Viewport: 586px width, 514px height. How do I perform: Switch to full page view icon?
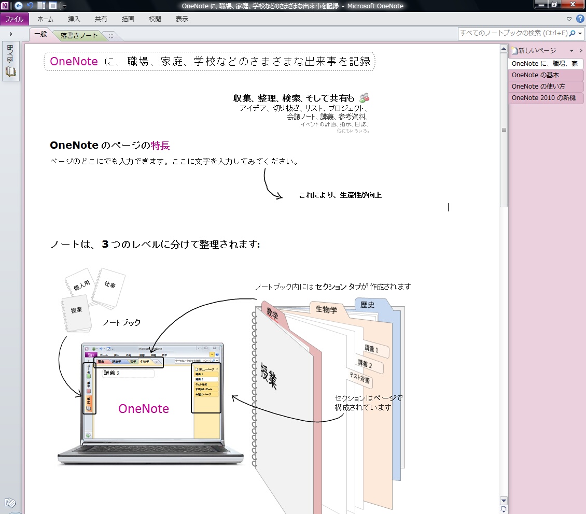coord(53,6)
